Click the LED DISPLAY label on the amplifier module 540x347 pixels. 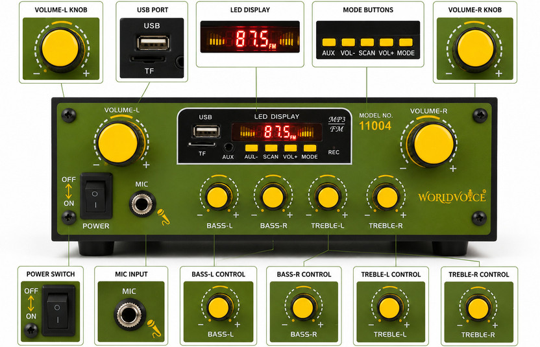[276, 116]
